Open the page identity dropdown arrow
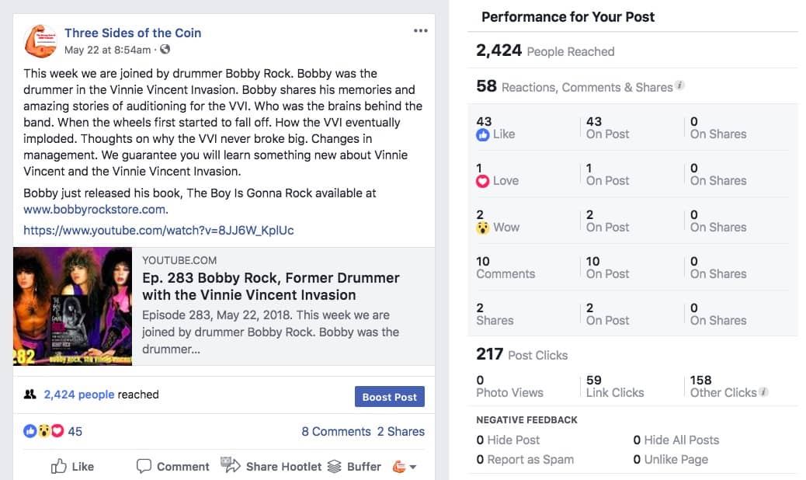Image resolution: width=806 pixels, height=480 pixels. [x=412, y=467]
